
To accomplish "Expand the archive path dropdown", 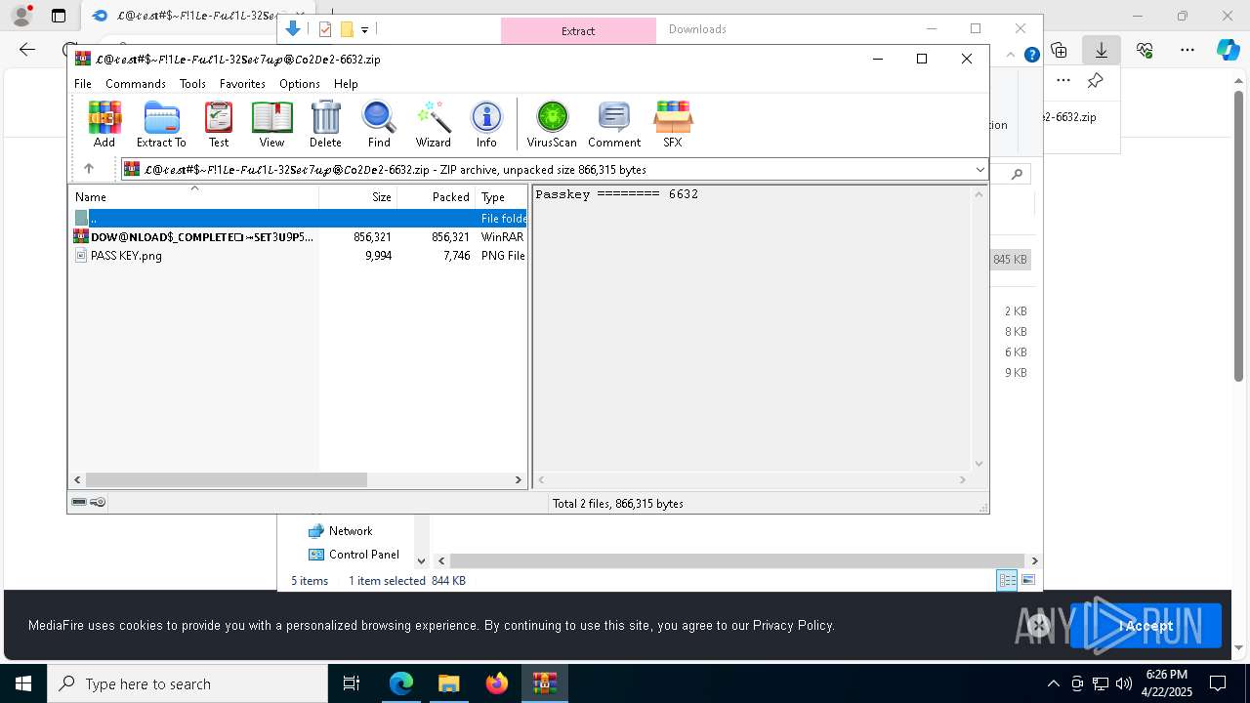I will pyautogui.click(x=979, y=170).
